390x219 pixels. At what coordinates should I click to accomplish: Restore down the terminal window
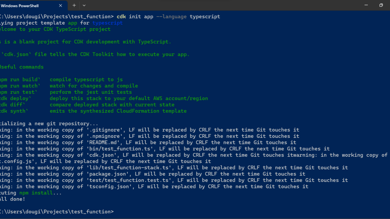coord(381,5)
